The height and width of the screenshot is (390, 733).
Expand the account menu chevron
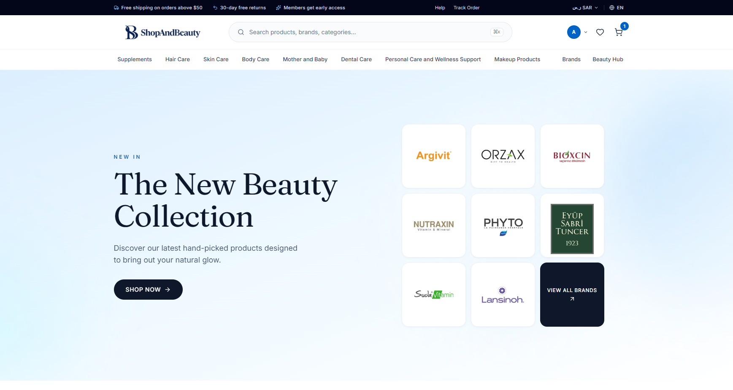click(586, 32)
